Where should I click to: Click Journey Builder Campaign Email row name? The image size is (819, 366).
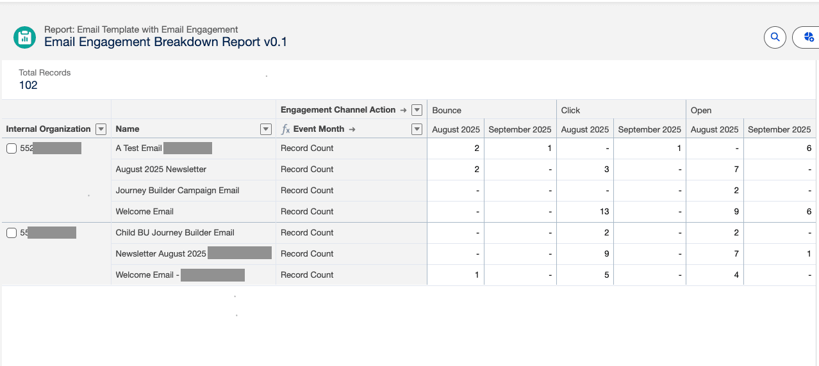click(178, 191)
